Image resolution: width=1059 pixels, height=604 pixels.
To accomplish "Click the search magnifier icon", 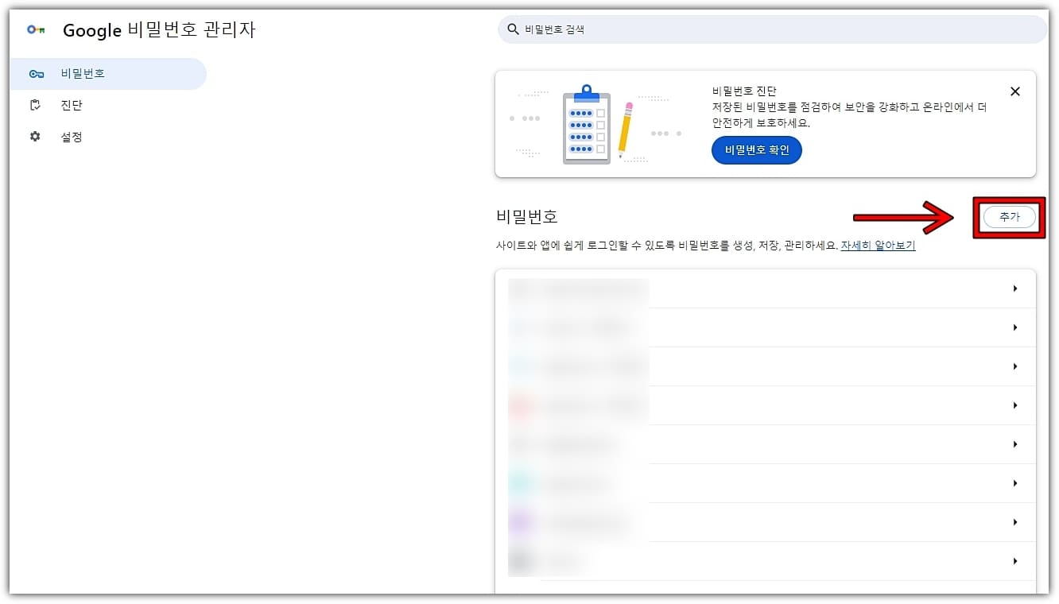I will [513, 29].
